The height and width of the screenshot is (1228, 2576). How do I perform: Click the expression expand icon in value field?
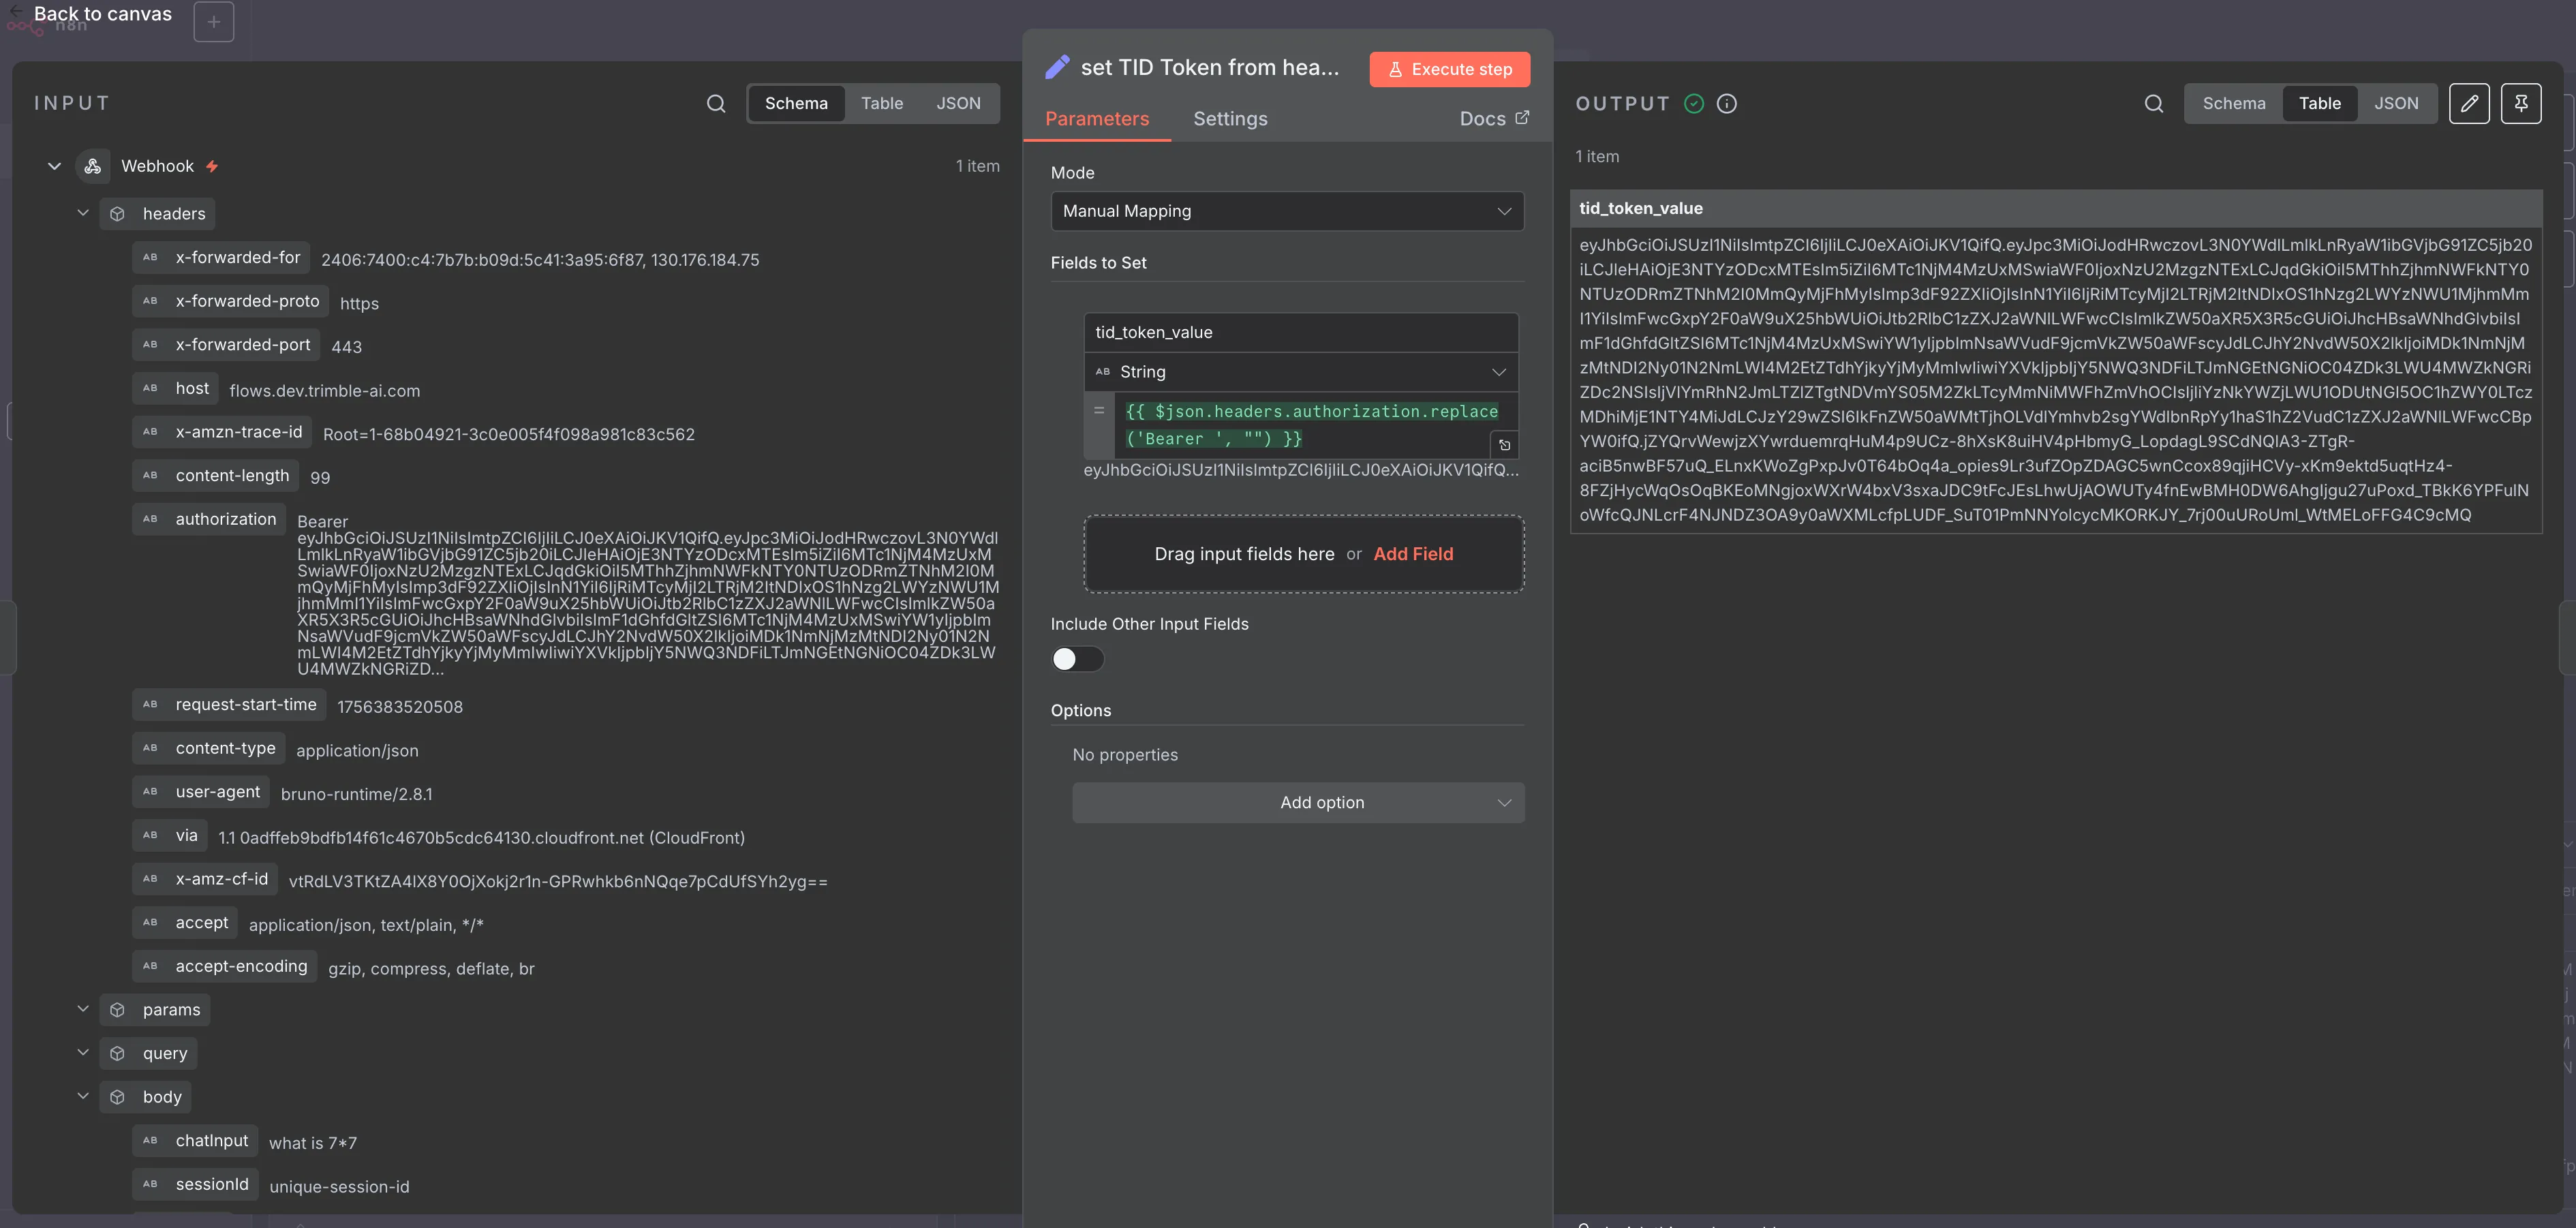click(1504, 445)
